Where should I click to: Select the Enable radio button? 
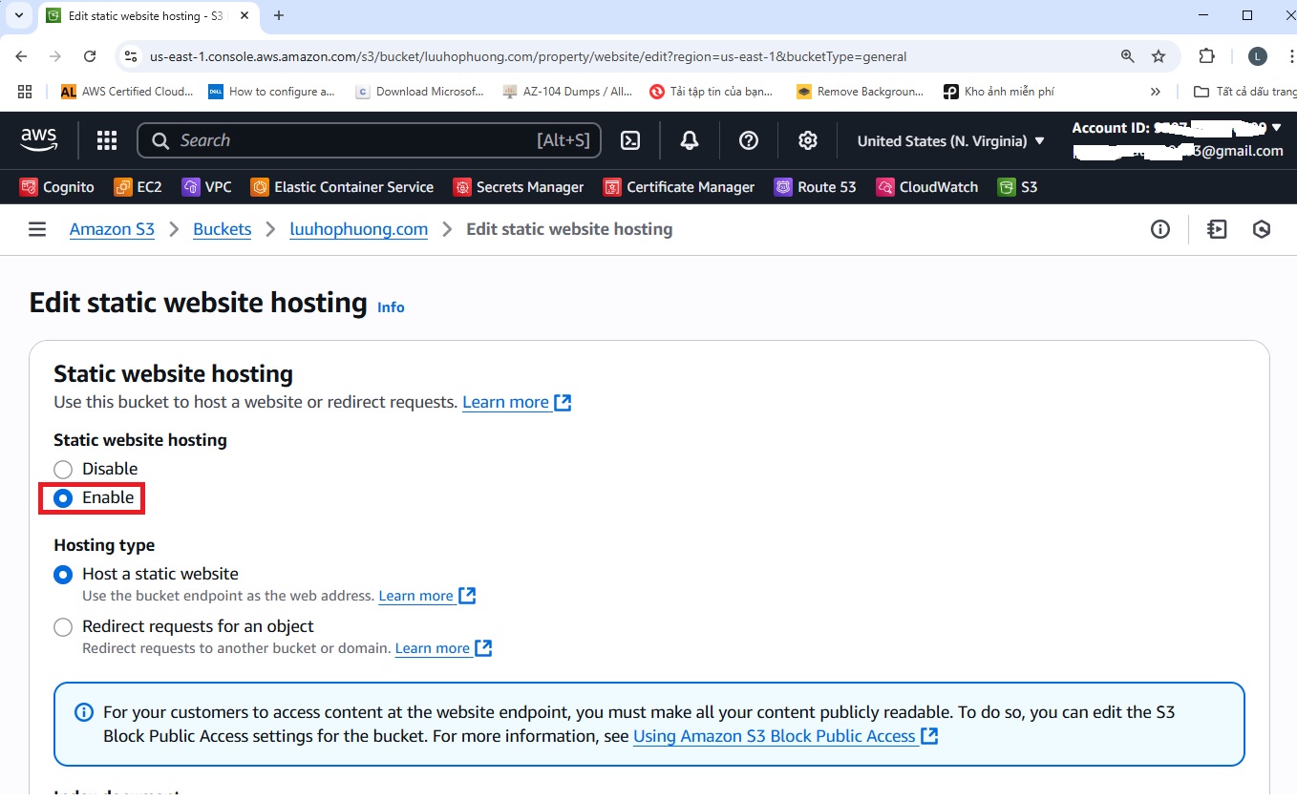tap(63, 497)
